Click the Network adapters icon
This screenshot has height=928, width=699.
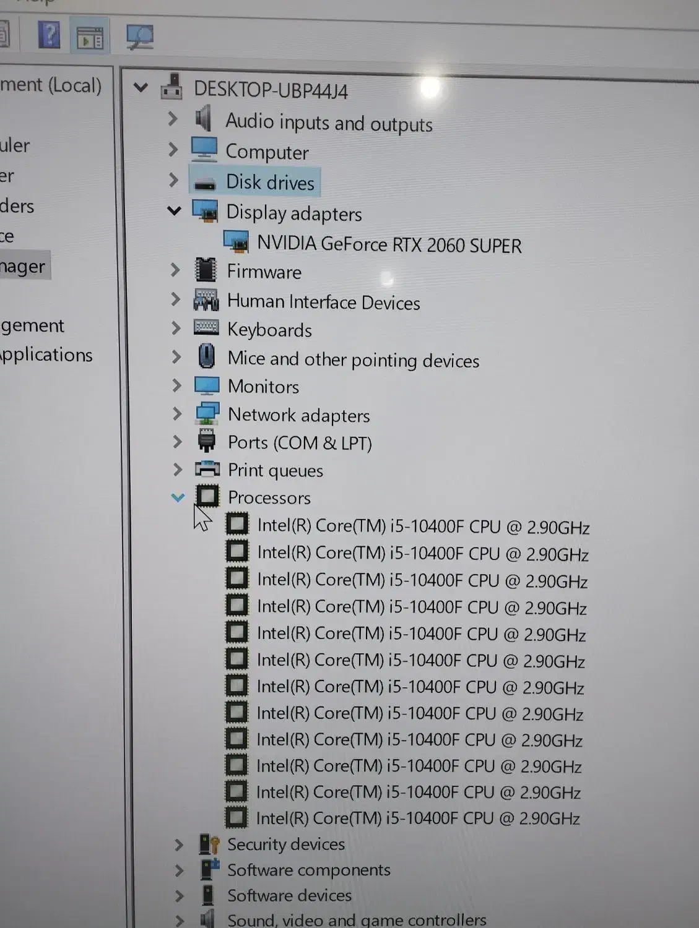(207, 413)
